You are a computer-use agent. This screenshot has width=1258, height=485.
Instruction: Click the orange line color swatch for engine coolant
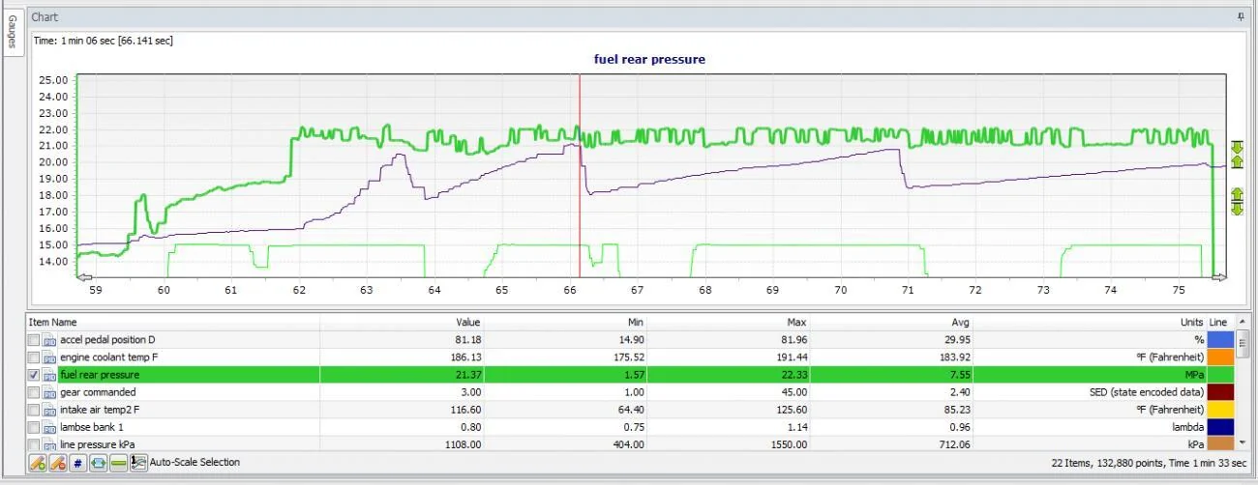tap(1220, 357)
